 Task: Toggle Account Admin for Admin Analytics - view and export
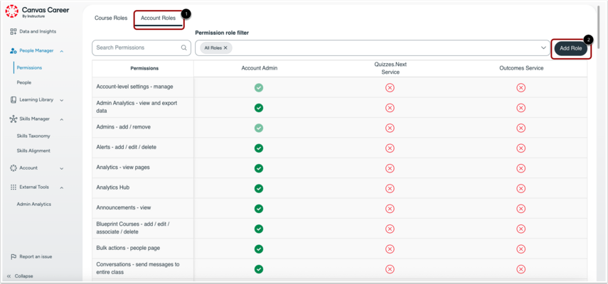point(259,108)
